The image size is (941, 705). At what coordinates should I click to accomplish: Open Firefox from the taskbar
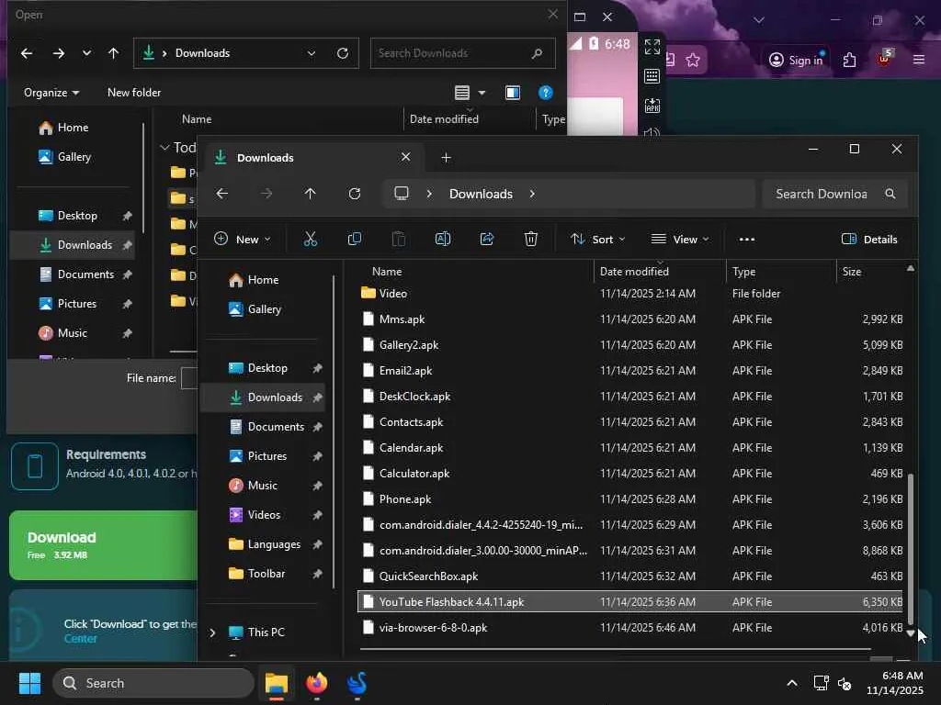point(317,683)
